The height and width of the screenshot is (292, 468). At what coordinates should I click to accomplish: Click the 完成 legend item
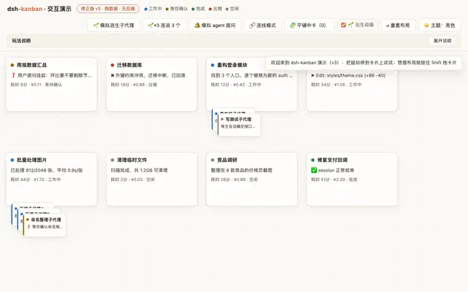click(x=198, y=9)
